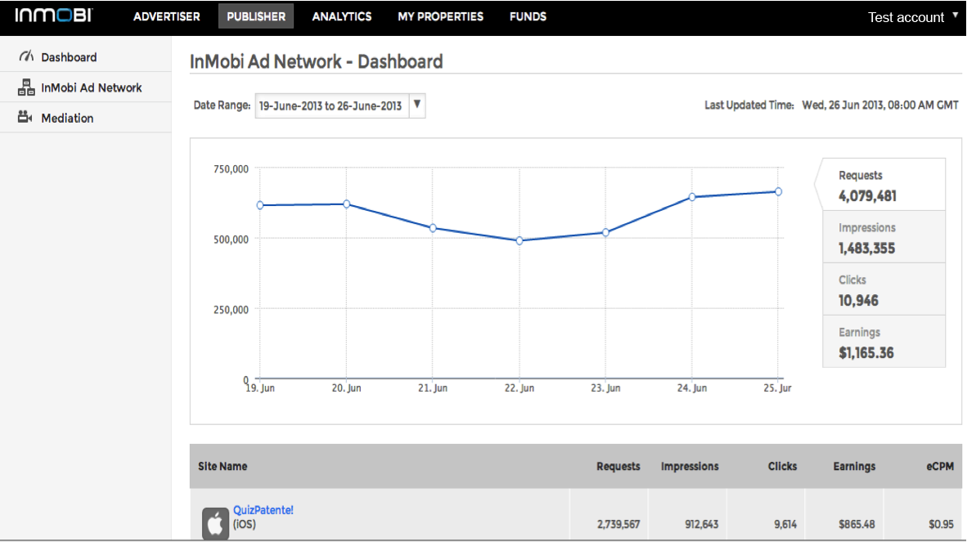This screenshot has width=967, height=542.
Task: Click the InMobi Ad Network hierarchy icon
Action: pos(26,87)
